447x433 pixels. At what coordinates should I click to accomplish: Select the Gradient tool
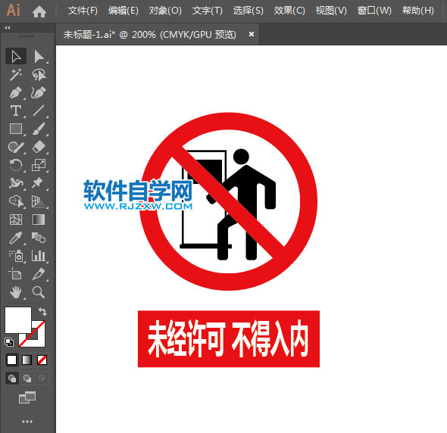click(39, 220)
